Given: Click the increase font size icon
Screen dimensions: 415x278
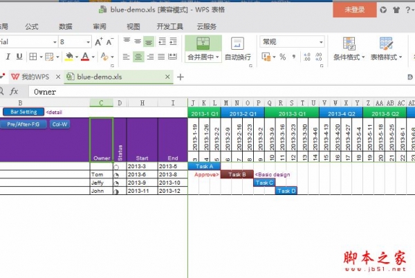Looking at the screenshot, I should tap(98, 42).
